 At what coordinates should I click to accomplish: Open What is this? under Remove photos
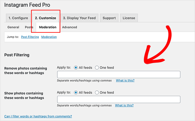[x=125, y=80]
